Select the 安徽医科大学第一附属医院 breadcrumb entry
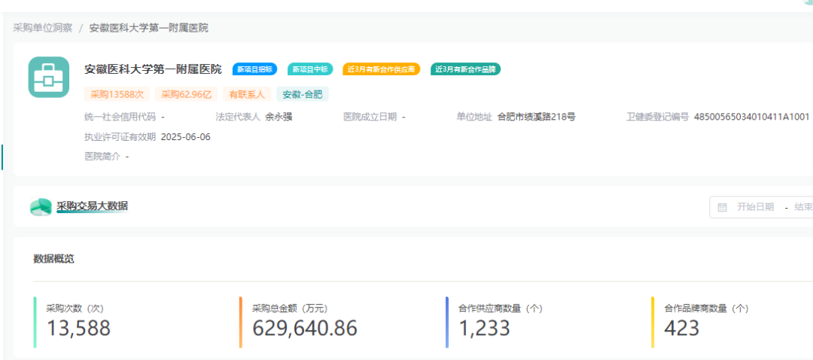The image size is (813, 360). coord(149,28)
